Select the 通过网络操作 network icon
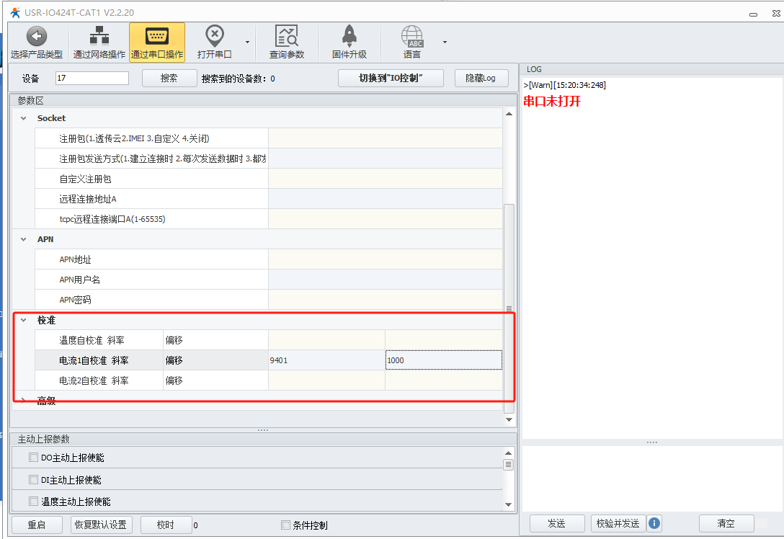This screenshot has height=539, width=784. click(x=99, y=37)
